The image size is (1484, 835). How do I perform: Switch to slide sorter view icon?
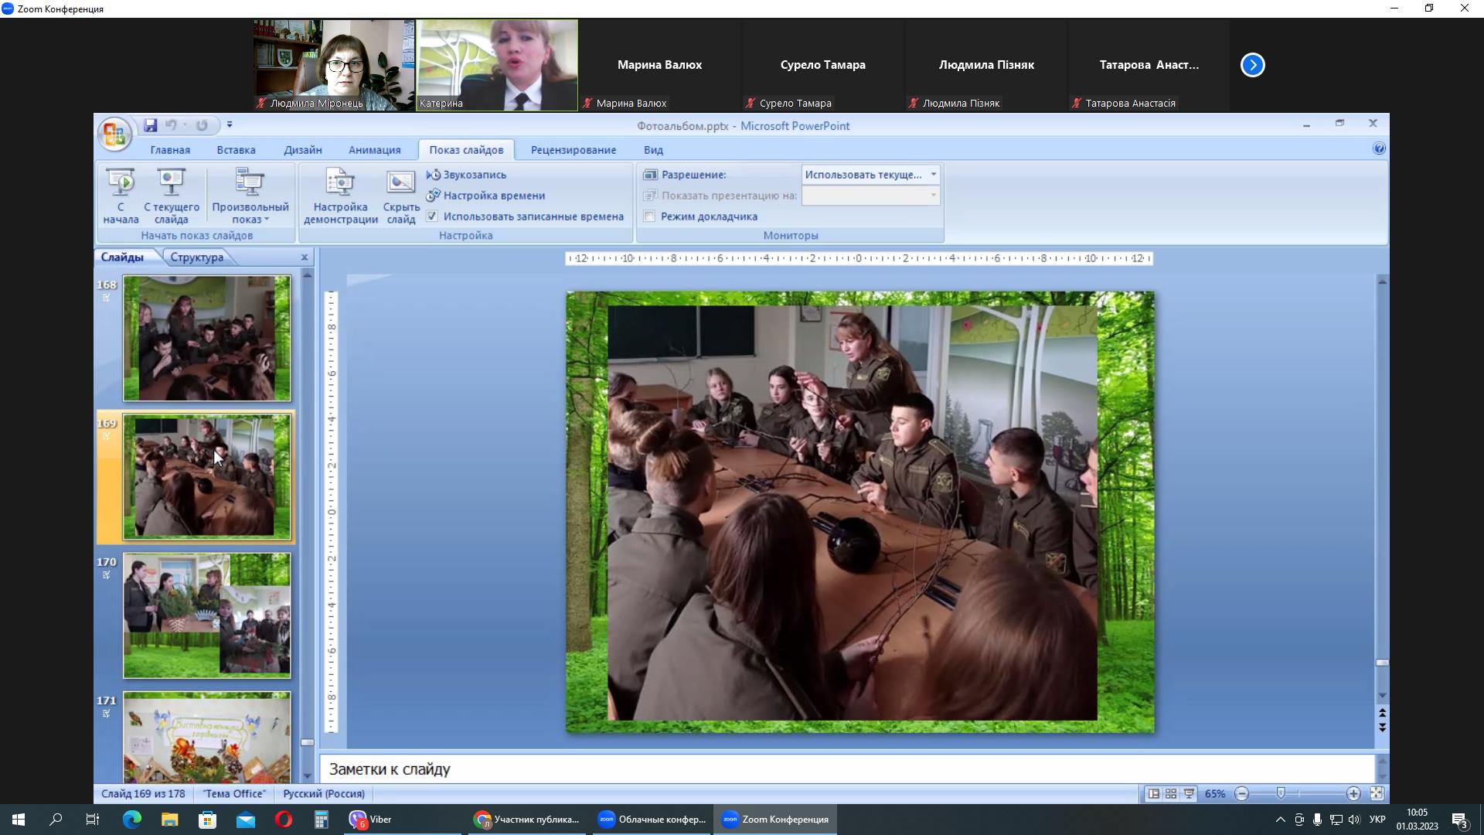[1171, 794]
